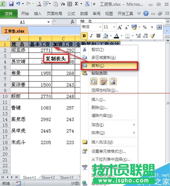Screen dimensions: 170x186
Task: Open the font name dropdown 宋体
Action: click(100, 27)
